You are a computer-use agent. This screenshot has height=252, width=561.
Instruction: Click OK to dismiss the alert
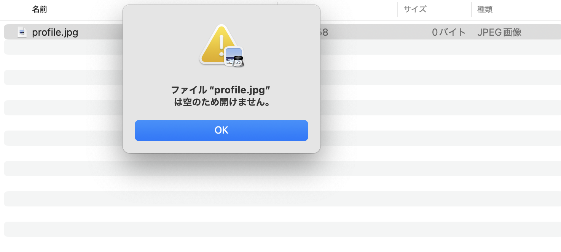click(221, 130)
